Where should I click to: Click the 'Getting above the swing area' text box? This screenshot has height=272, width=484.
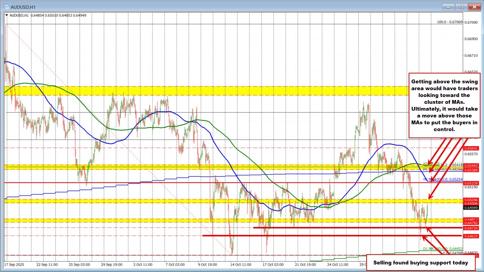point(444,105)
